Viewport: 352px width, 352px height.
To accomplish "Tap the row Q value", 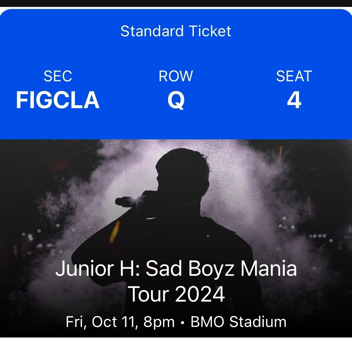I will [x=176, y=101].
